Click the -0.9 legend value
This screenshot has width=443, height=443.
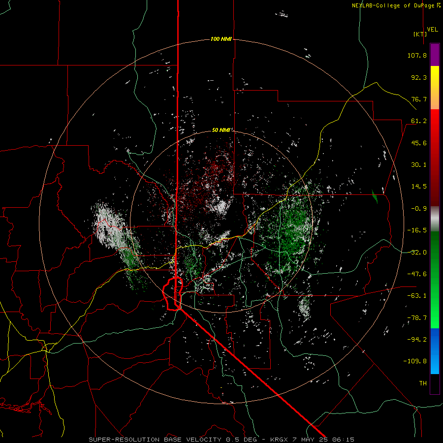pyautogui.click(x=419, y=209)
